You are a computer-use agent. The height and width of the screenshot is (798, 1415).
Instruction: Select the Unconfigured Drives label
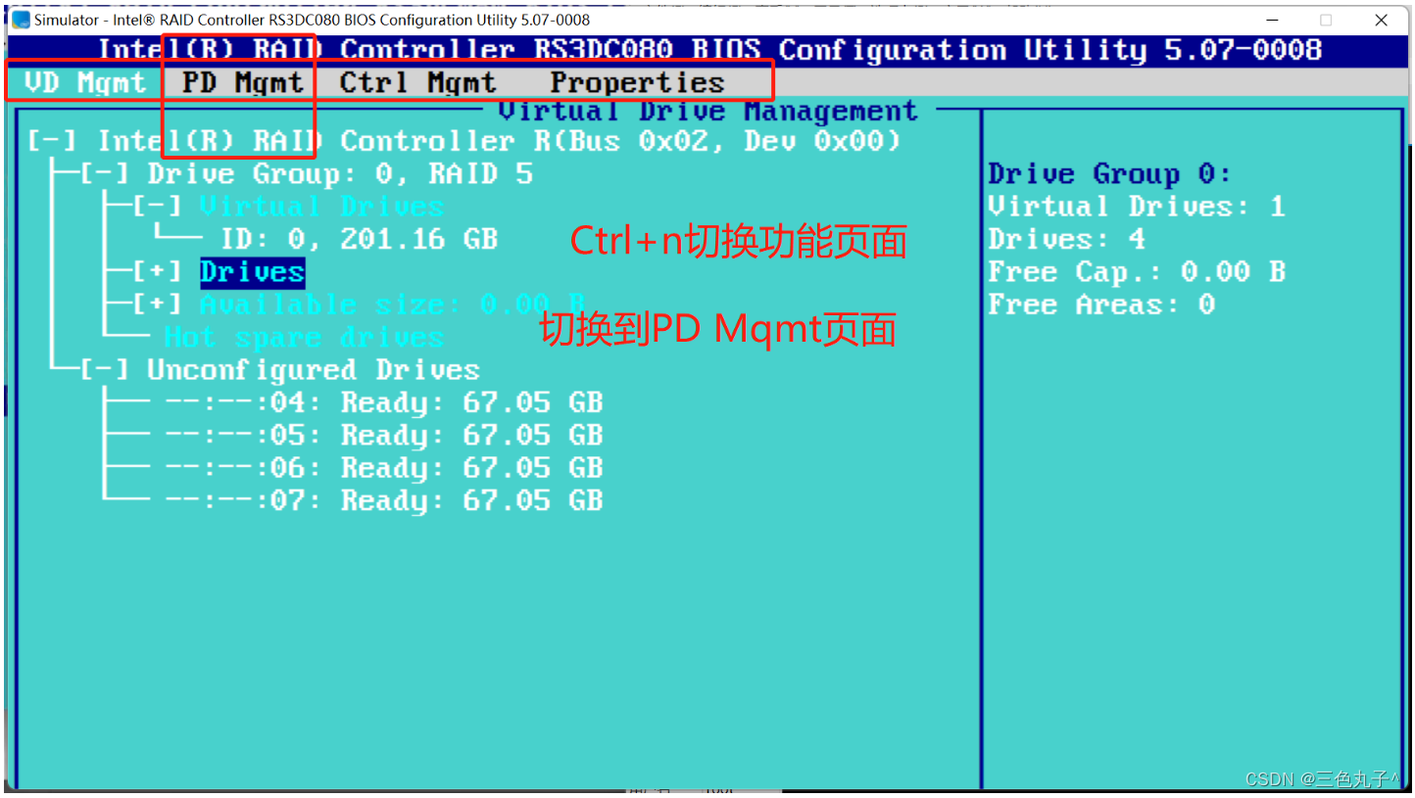(x=314, y=370)
